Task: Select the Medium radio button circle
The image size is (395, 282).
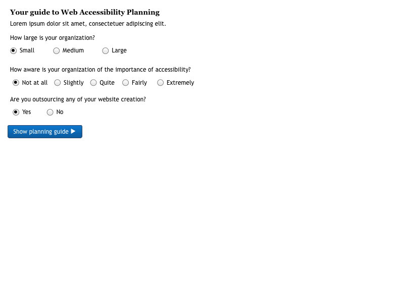Action: [x=57, y=50]
